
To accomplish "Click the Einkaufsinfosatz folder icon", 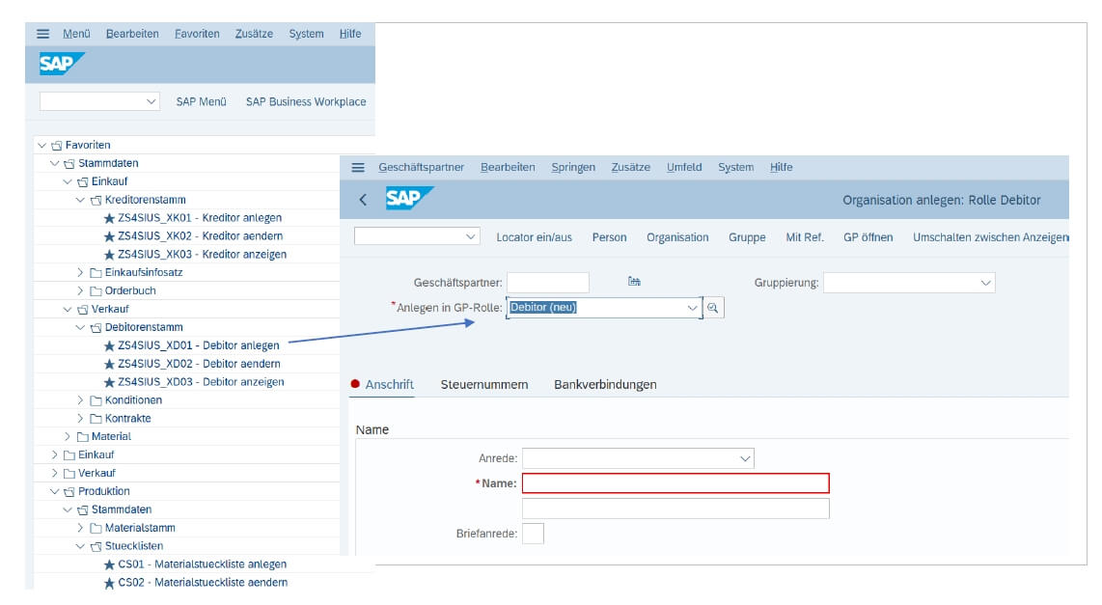I will [96, 273].
